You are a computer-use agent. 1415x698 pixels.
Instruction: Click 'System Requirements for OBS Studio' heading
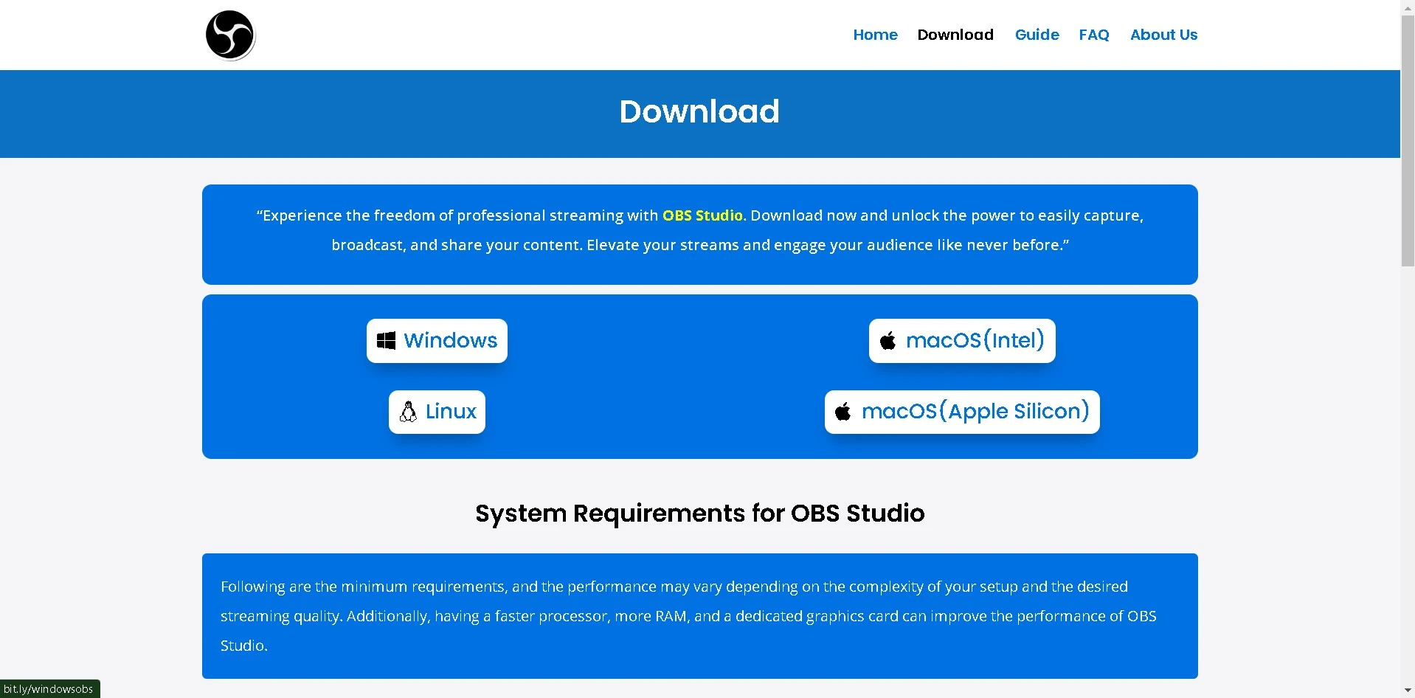699,513
